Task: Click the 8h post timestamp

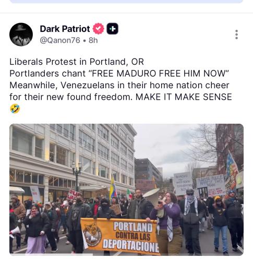Action: coord(93,40)
